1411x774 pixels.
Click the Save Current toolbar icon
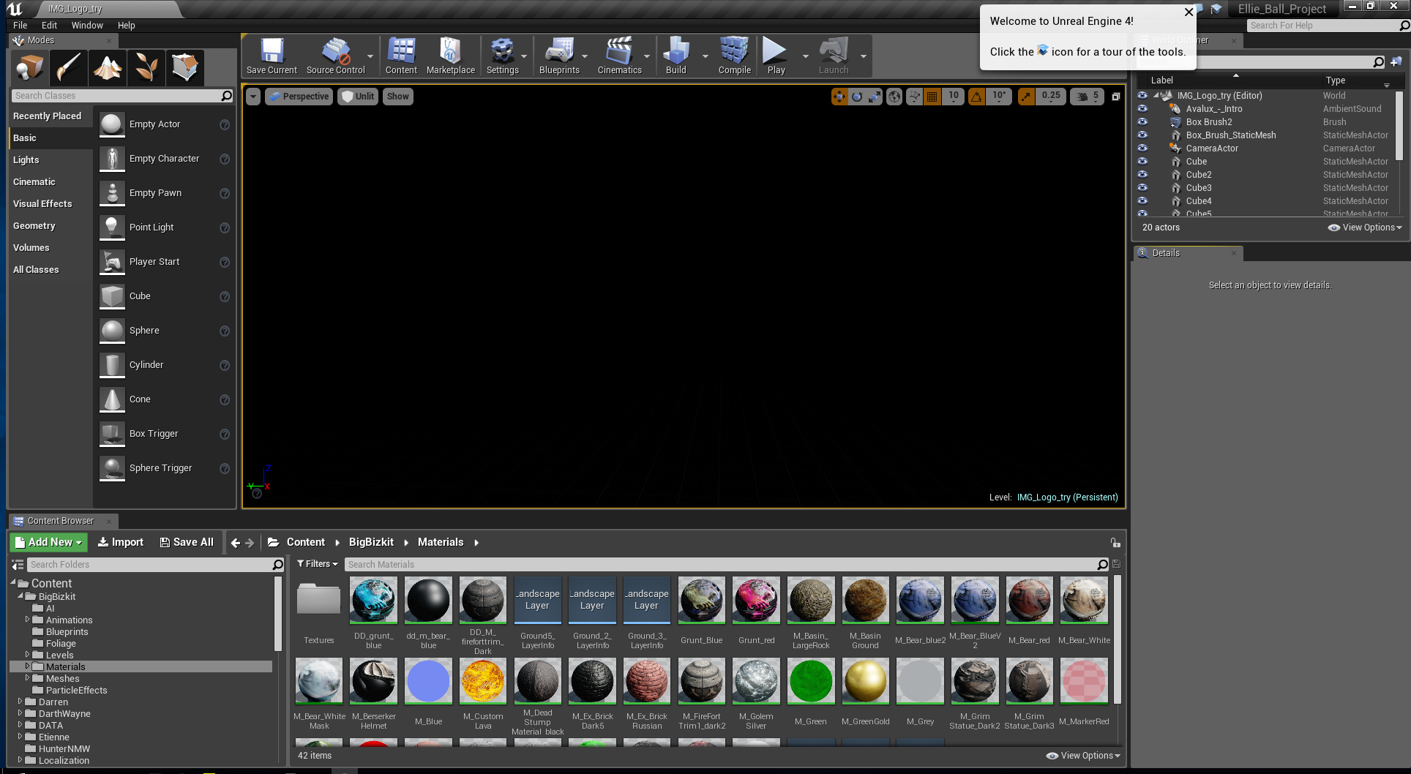(272, 56)
